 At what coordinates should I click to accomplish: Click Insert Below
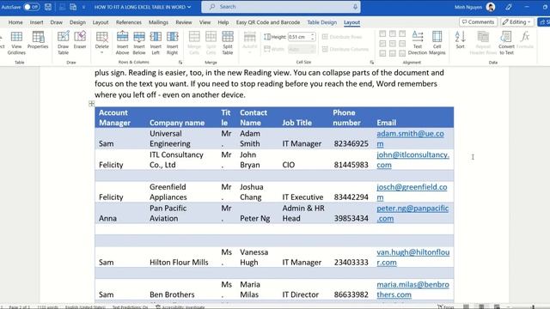(x=139, y=43)
